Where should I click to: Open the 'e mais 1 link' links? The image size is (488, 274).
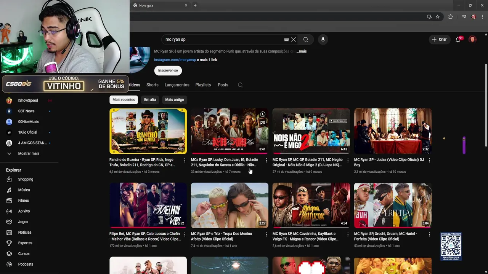[207, 60]
